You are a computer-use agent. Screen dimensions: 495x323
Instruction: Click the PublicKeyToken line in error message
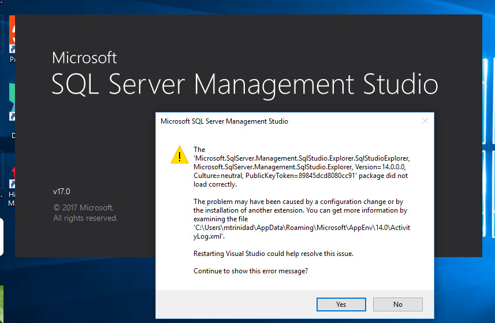pos(300,176)
